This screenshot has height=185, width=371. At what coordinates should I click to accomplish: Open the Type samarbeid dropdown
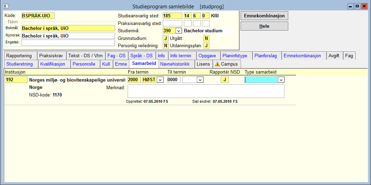pos(281,80)
